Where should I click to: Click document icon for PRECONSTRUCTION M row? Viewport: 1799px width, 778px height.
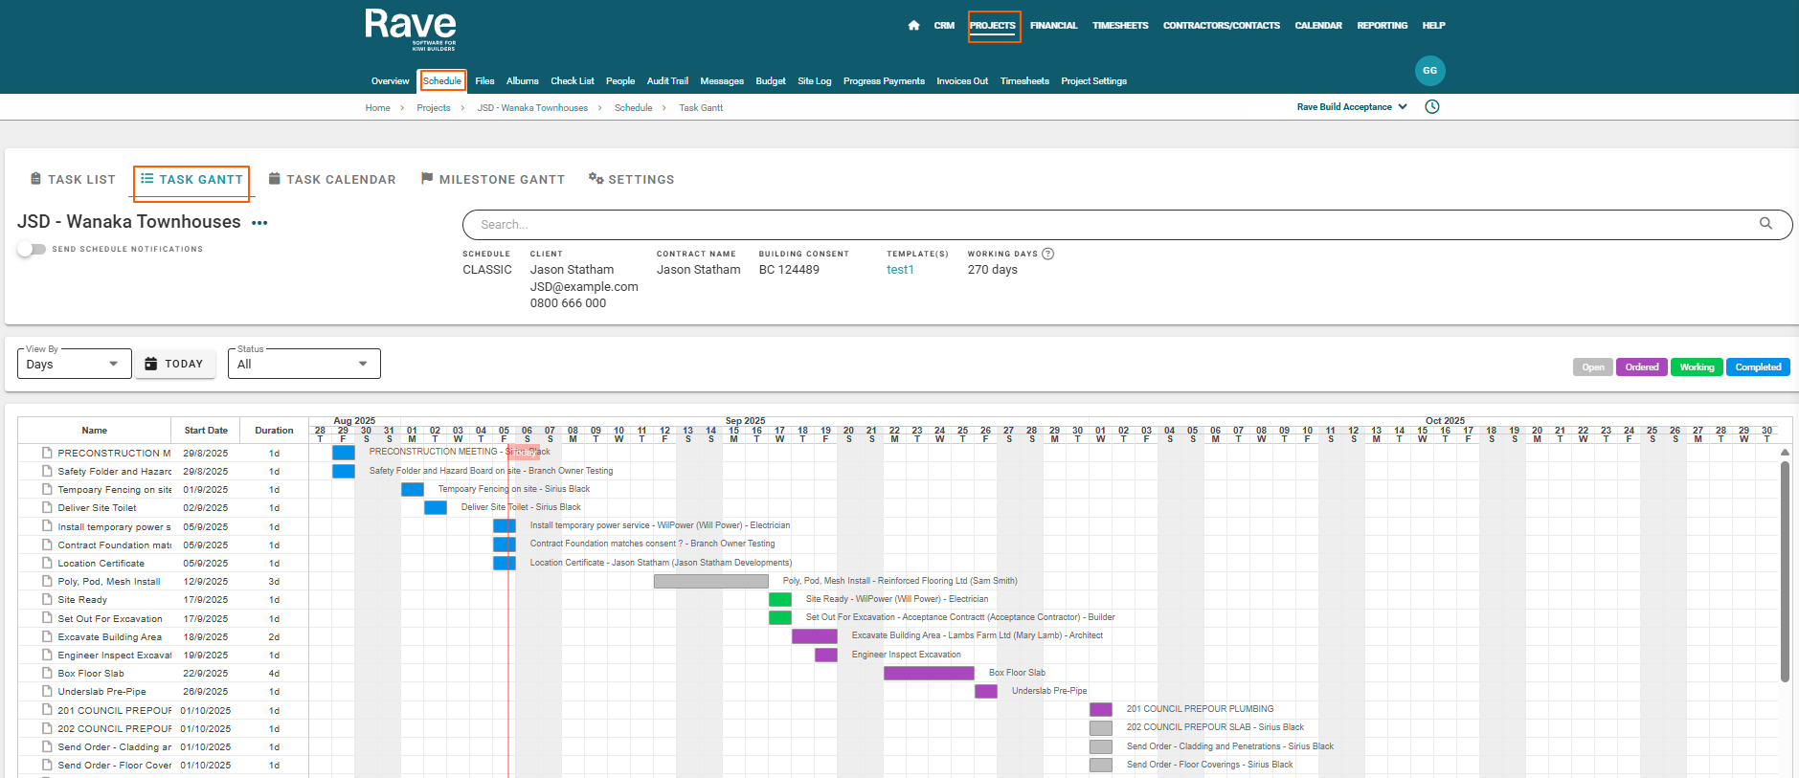[x=47, y=453]
